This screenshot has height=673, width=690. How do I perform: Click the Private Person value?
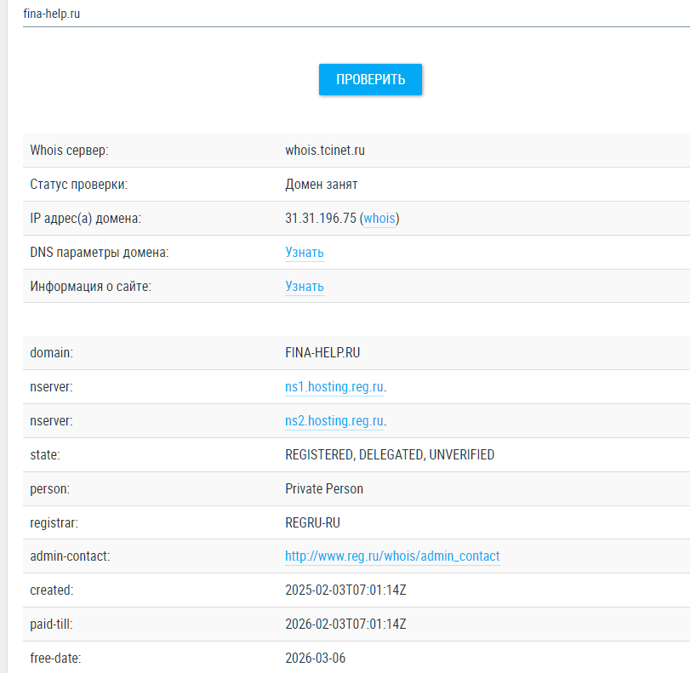click(x=324, y=489)
